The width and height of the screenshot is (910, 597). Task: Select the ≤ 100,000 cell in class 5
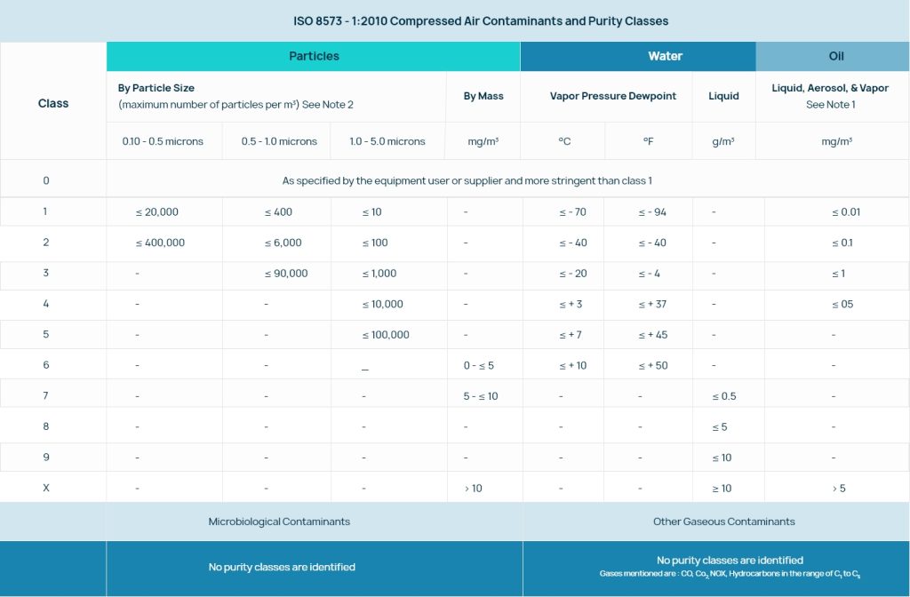click(386, 335)
